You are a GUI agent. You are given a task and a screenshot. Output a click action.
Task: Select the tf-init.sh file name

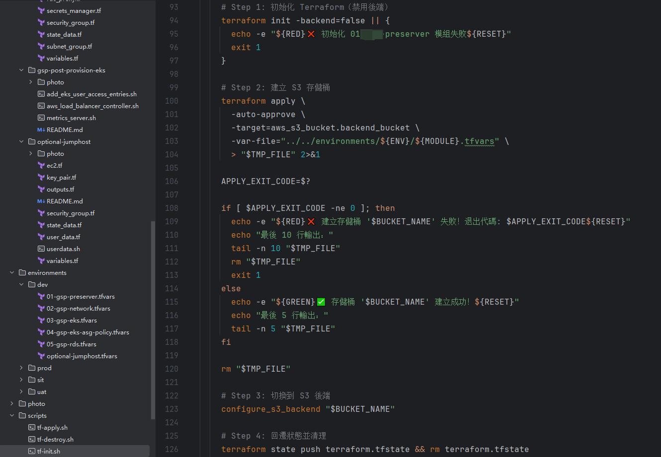pyautogui.click(x=49, y=452)
